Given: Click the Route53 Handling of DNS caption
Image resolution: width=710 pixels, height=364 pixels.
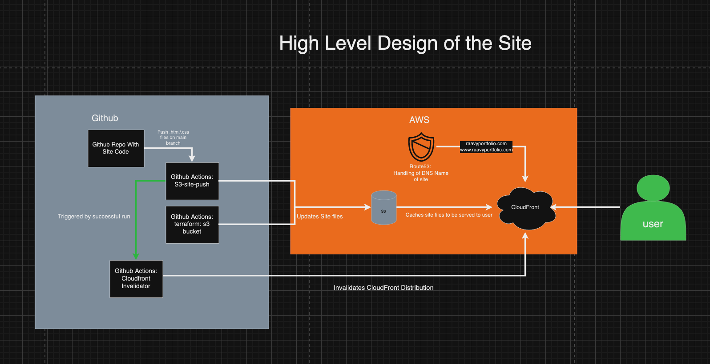Looking at the screenshot, I should [x=421, y=173].
